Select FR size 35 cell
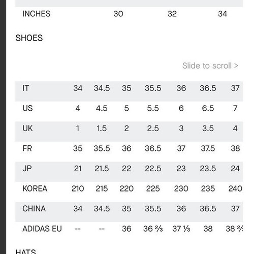The height and width of the screenshot is (254, 254). [78, 148]
